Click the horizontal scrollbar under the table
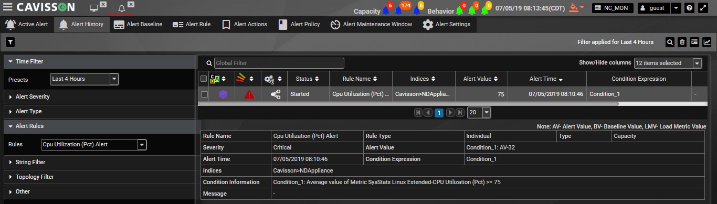The width and height of the screenshot is (717, 204). (408, 104)
